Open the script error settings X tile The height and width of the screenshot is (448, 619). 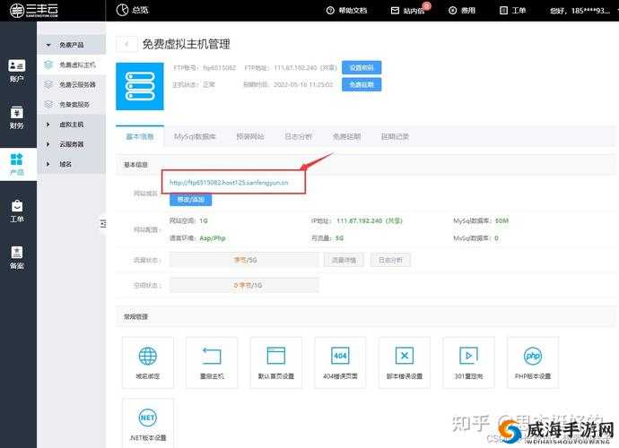405,362
